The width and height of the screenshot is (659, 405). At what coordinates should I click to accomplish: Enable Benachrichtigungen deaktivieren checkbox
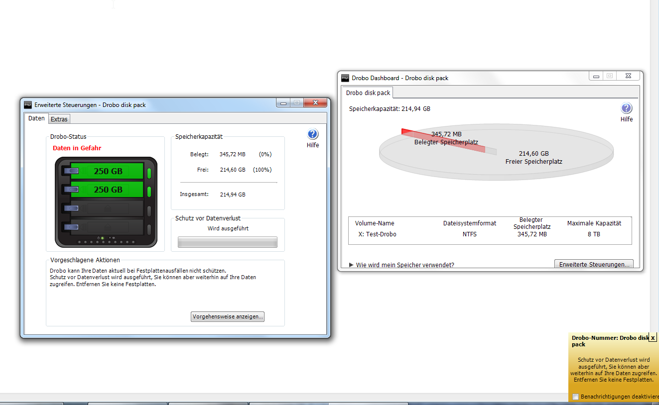(576, 397)
